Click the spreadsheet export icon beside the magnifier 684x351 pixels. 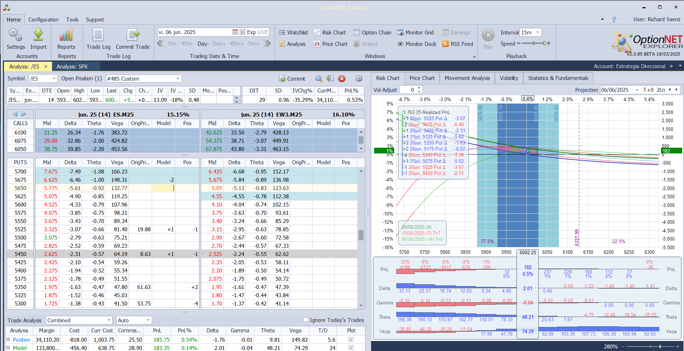pos(330,79)
